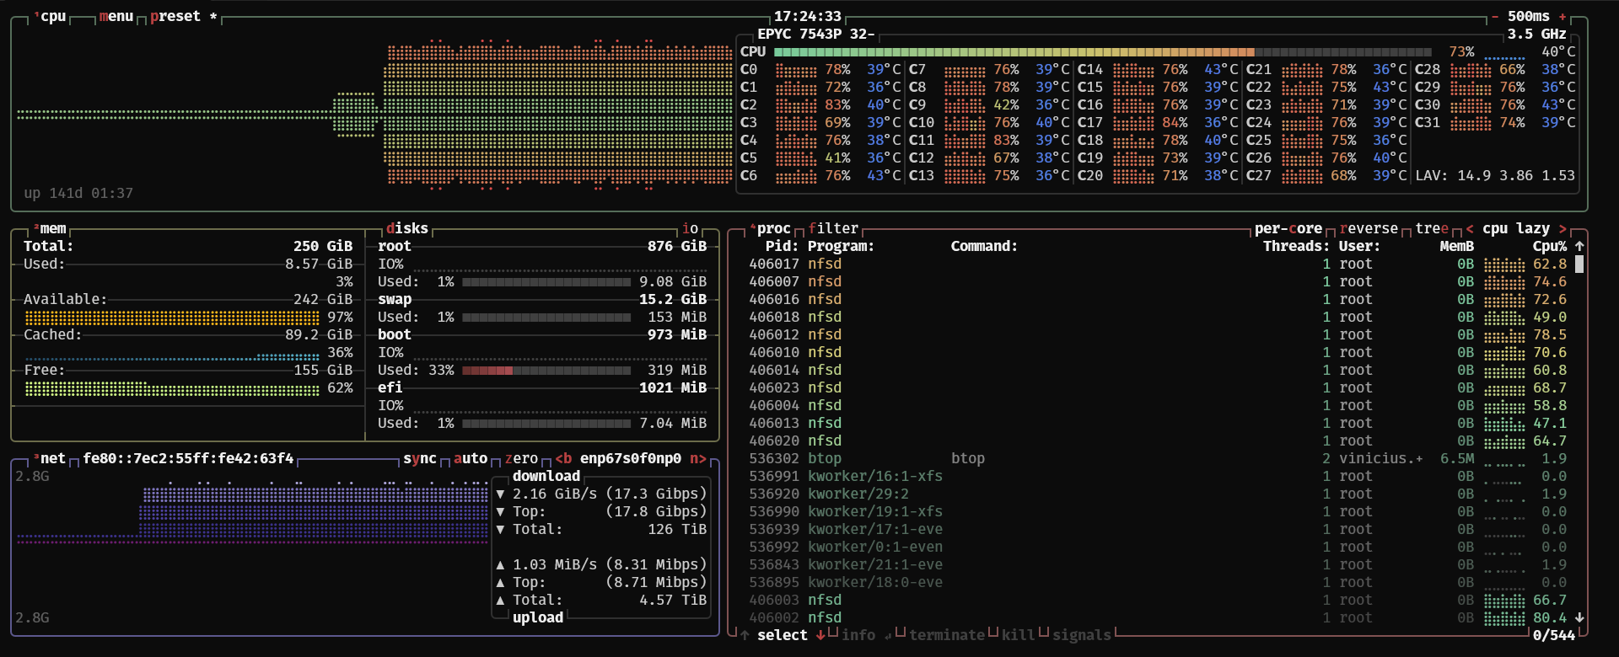Click the Threads: column header
The height and width of the screenshot is (657, 1619).
[1297, 246]
